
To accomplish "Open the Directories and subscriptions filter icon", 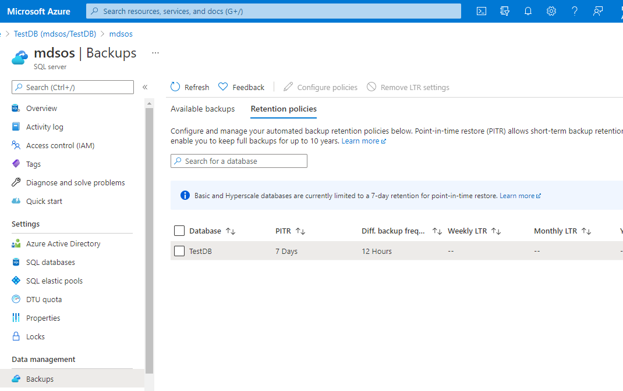I will [505, 11].
